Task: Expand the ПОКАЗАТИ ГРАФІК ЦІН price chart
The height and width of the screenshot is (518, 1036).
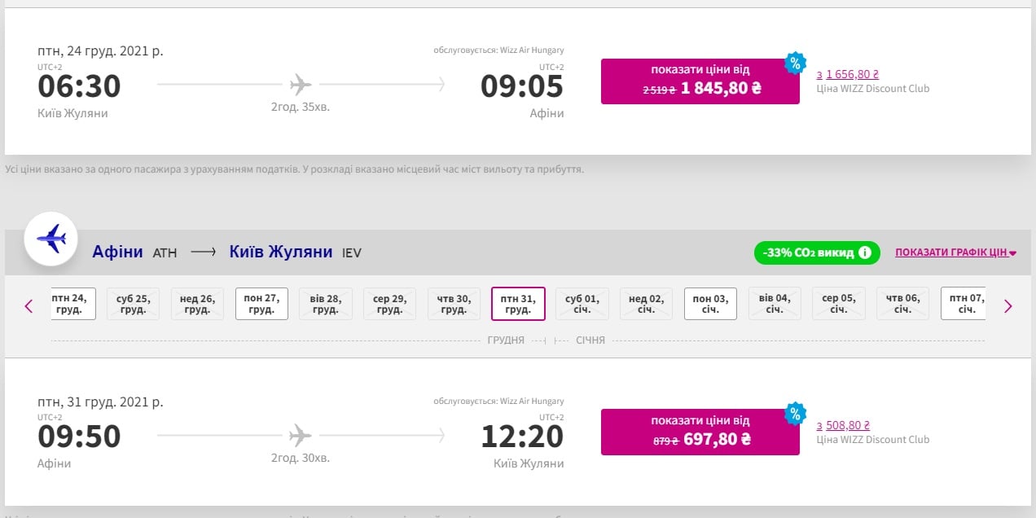Action: 955,252
